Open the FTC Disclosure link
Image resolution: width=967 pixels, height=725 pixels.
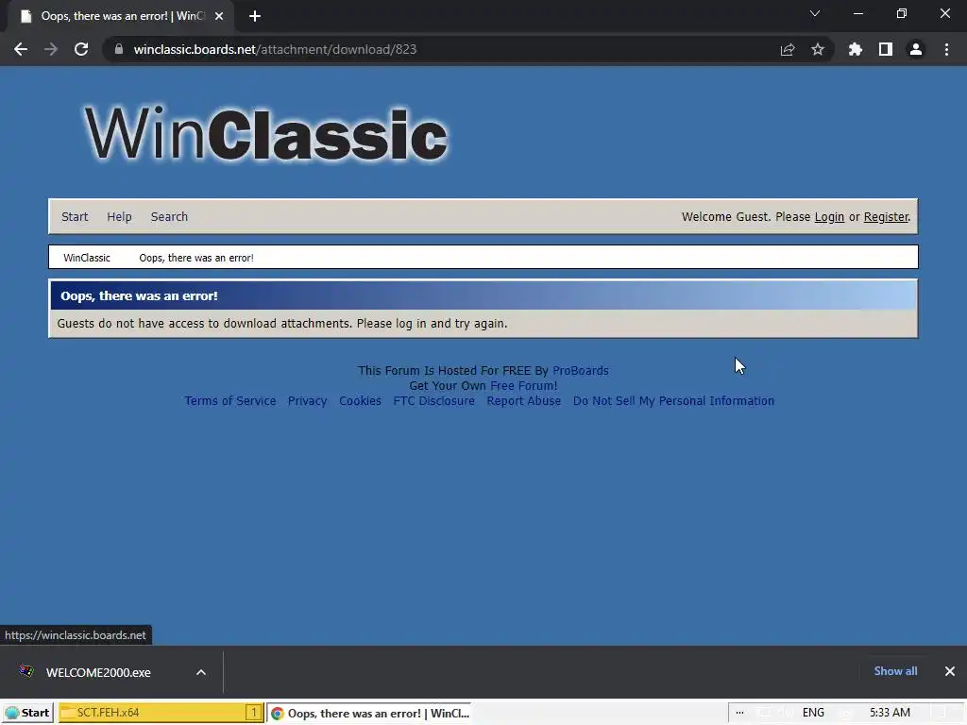click(x=434, y=400)
